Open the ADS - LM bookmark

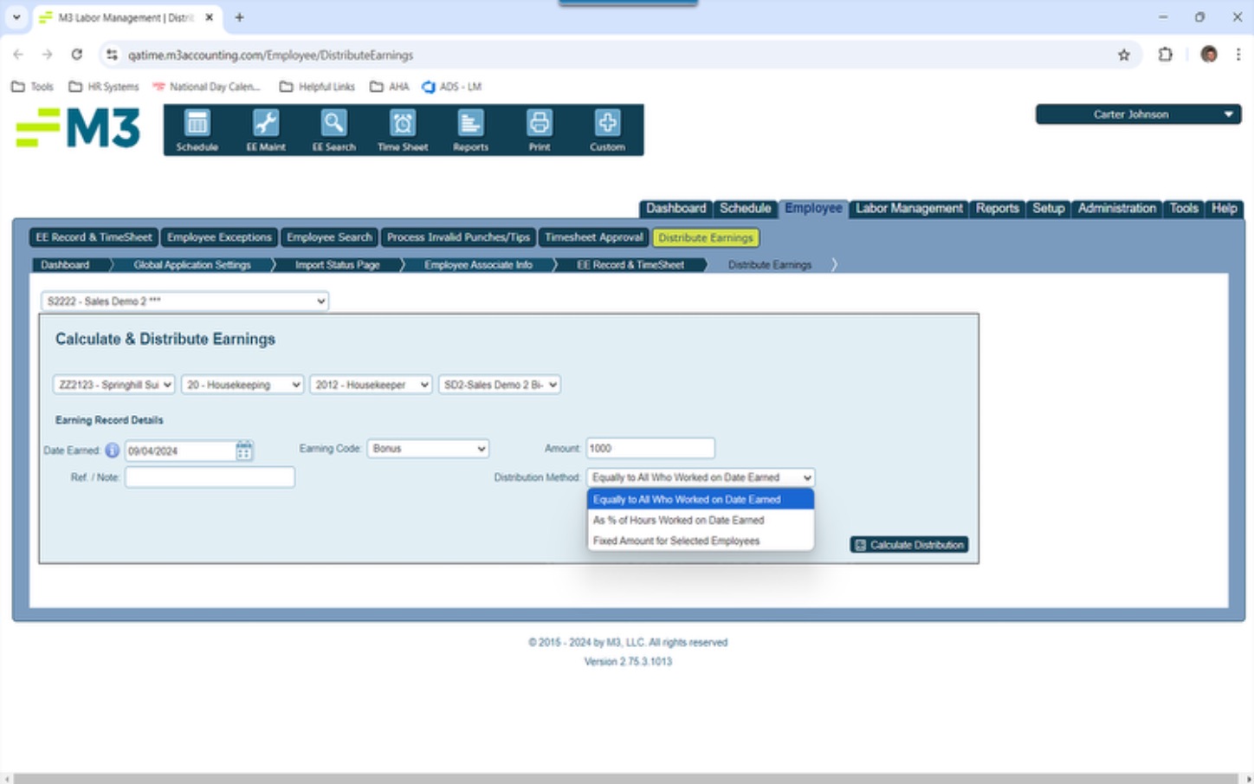451,87
